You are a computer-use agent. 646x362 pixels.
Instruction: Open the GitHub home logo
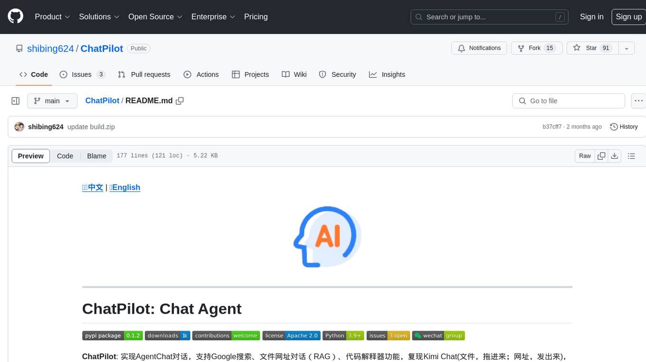[x=15, y=17]
